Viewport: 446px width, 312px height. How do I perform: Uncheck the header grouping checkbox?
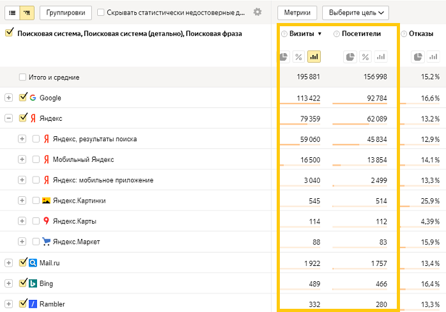coord(9,33)
